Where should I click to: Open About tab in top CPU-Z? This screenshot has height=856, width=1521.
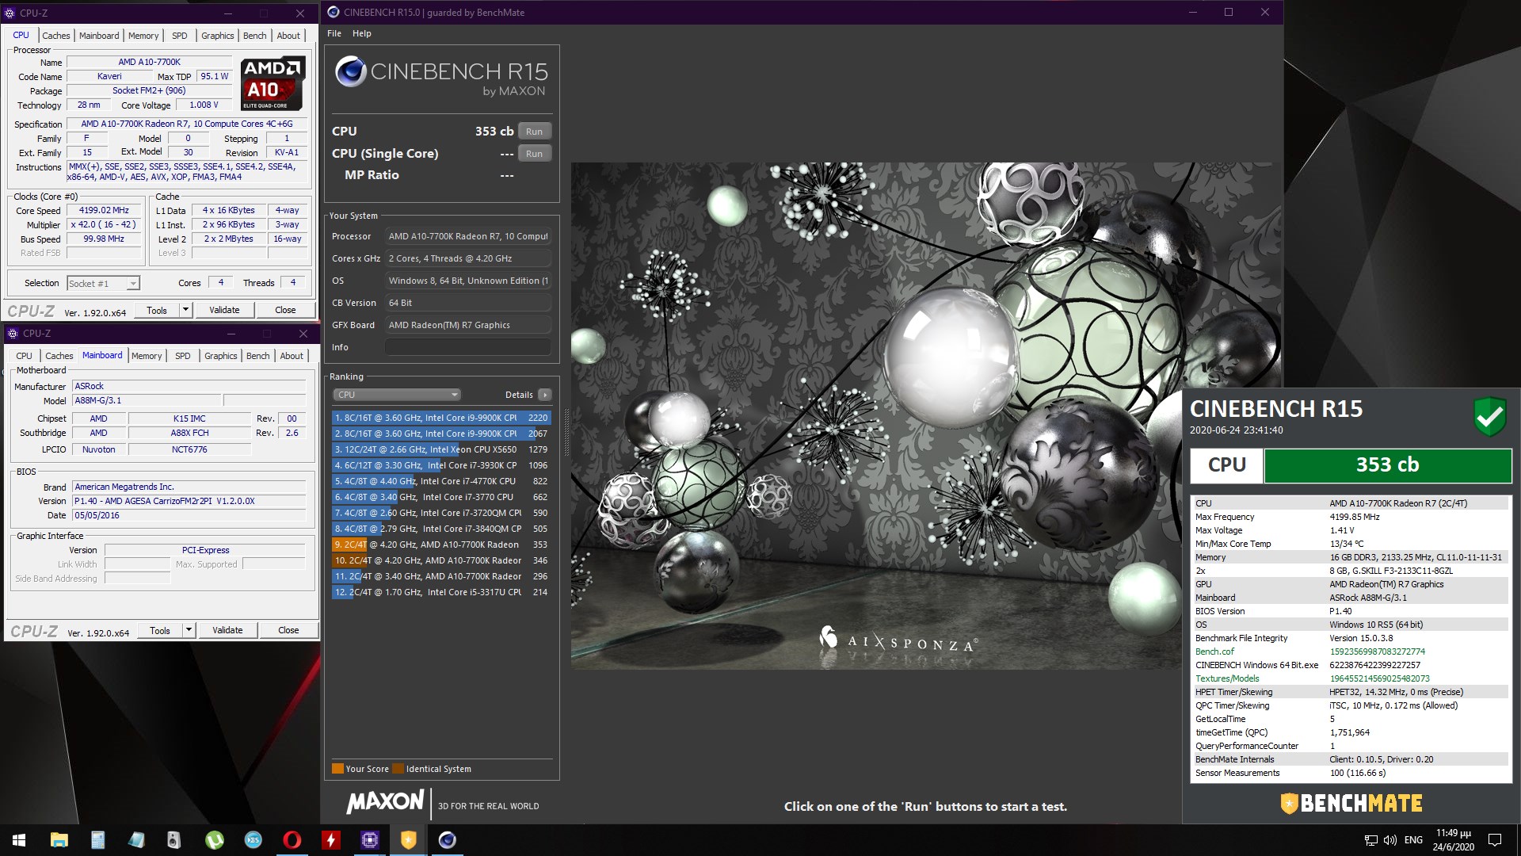[x=288, y=36]
